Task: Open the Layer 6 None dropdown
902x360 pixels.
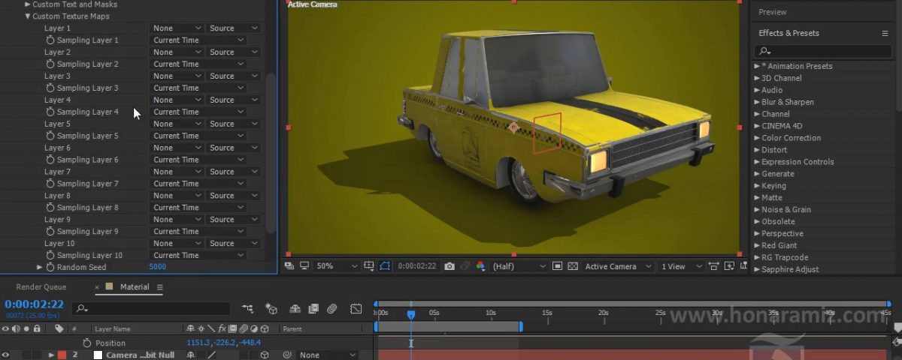Action: (x=177, y=148)
